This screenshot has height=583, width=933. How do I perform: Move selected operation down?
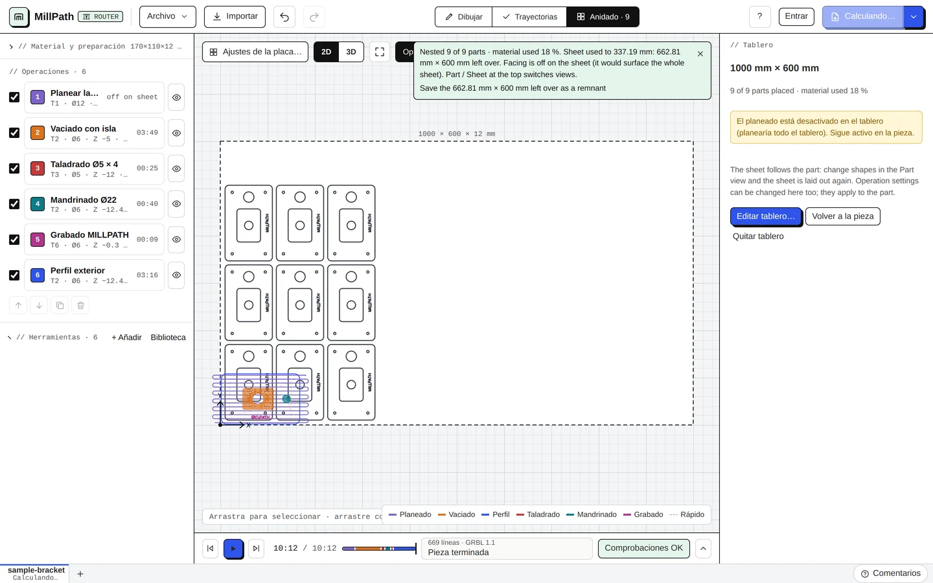coord(39,305)
